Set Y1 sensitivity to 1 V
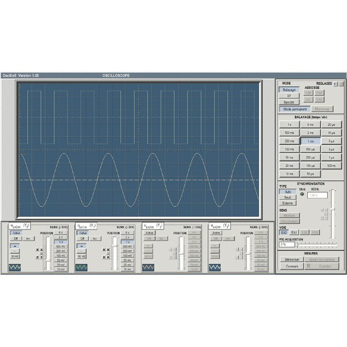 click(x=127, y=242)
